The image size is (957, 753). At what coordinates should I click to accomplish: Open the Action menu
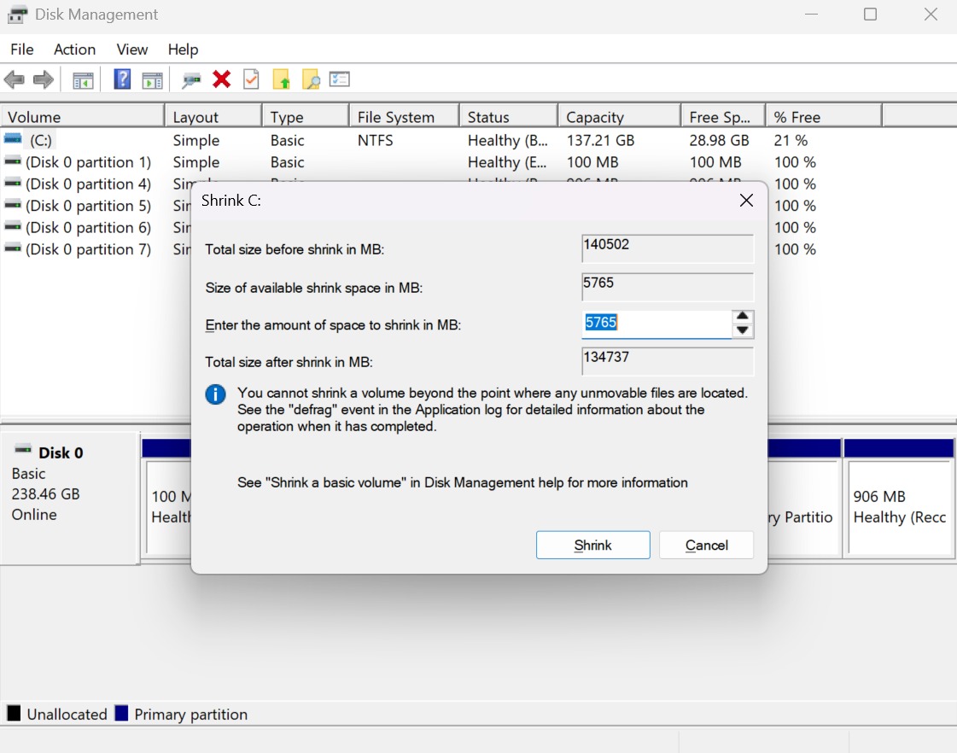(74, 50)
